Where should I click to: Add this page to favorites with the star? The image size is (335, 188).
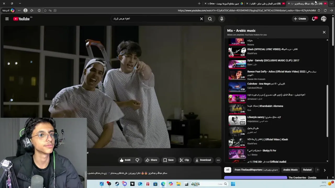(45, 10)
